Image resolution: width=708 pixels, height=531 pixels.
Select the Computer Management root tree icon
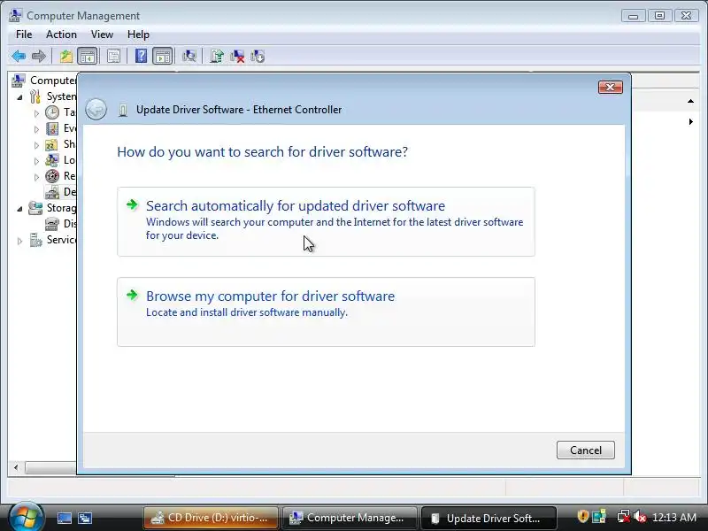(x=19, y=81)
